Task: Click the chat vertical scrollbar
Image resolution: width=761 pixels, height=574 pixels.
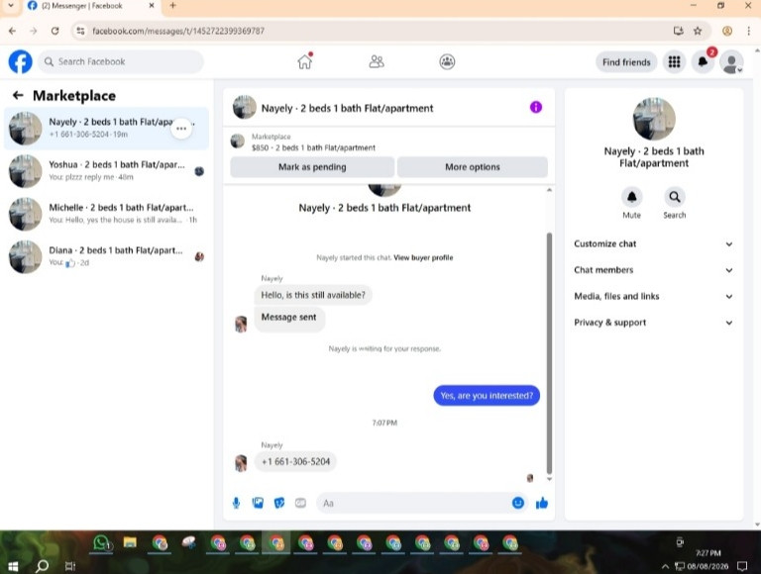Action: 549,353
